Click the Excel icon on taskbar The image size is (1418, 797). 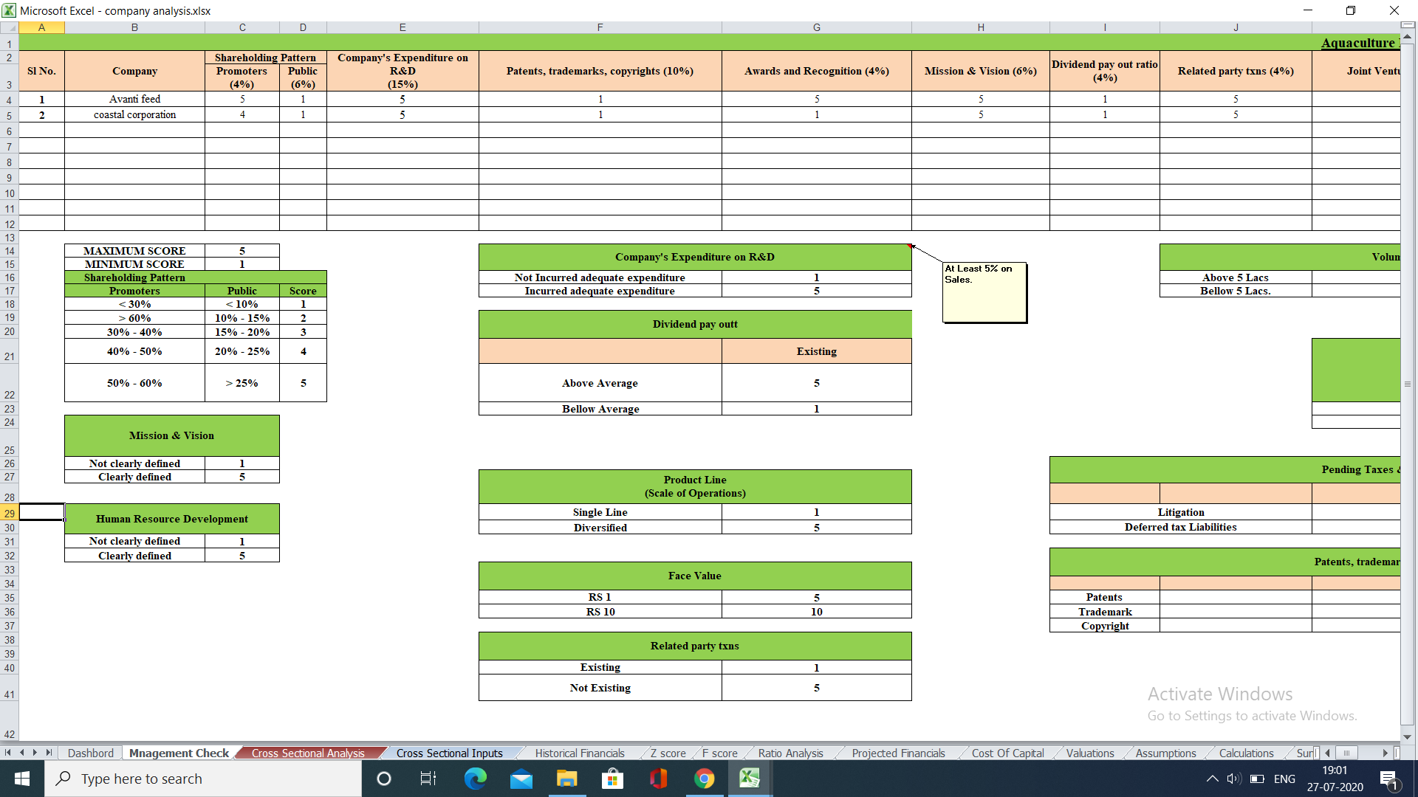coord(750,779)
